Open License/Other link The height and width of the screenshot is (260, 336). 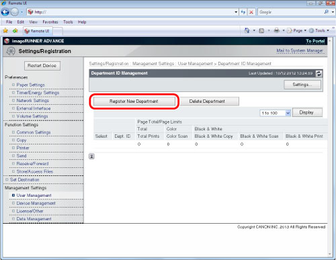(30, 211)
